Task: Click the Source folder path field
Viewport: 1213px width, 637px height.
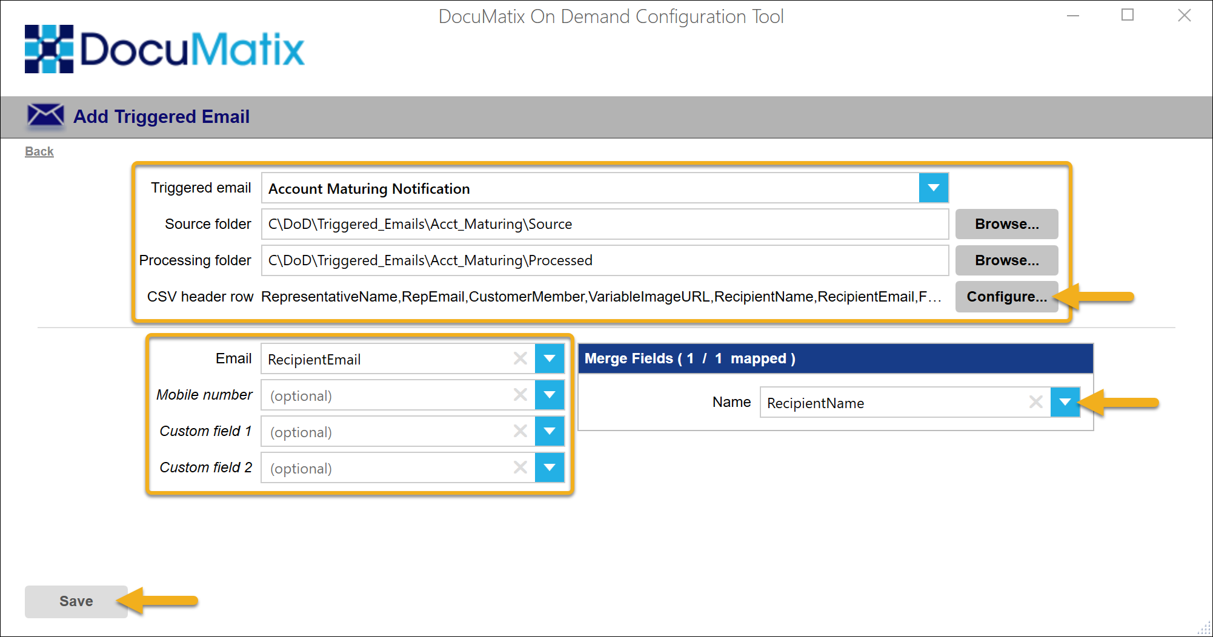Action: 605,224
